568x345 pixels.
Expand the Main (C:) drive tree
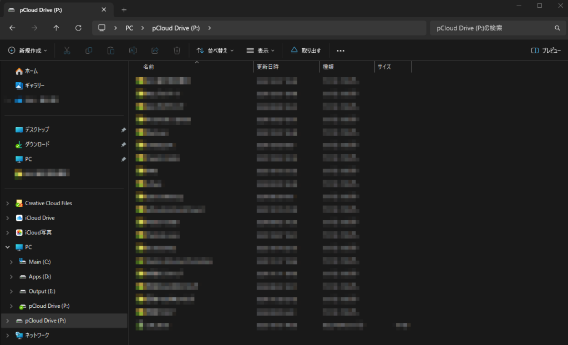[11, 262]
